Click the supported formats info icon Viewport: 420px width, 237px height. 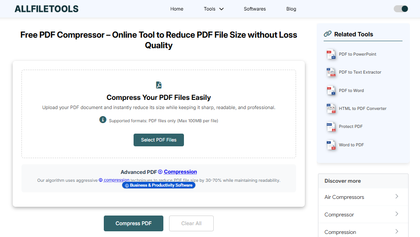point(103,120)
